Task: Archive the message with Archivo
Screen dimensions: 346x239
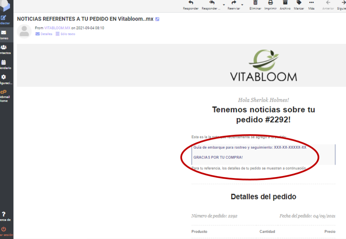Action: pos(285,5)
